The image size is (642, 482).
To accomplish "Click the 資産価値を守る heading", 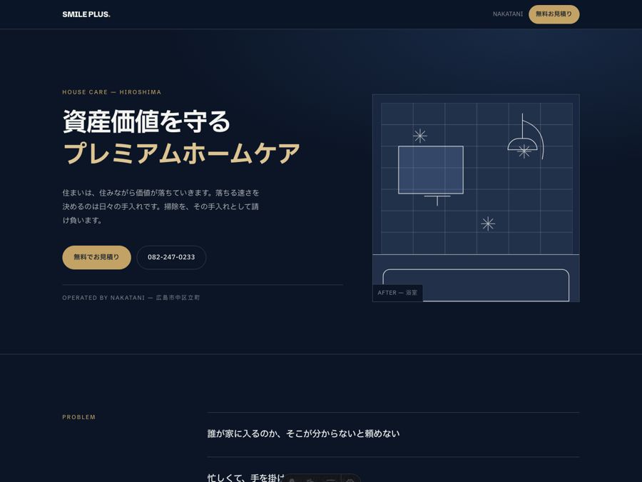I will tap(146, 121).
